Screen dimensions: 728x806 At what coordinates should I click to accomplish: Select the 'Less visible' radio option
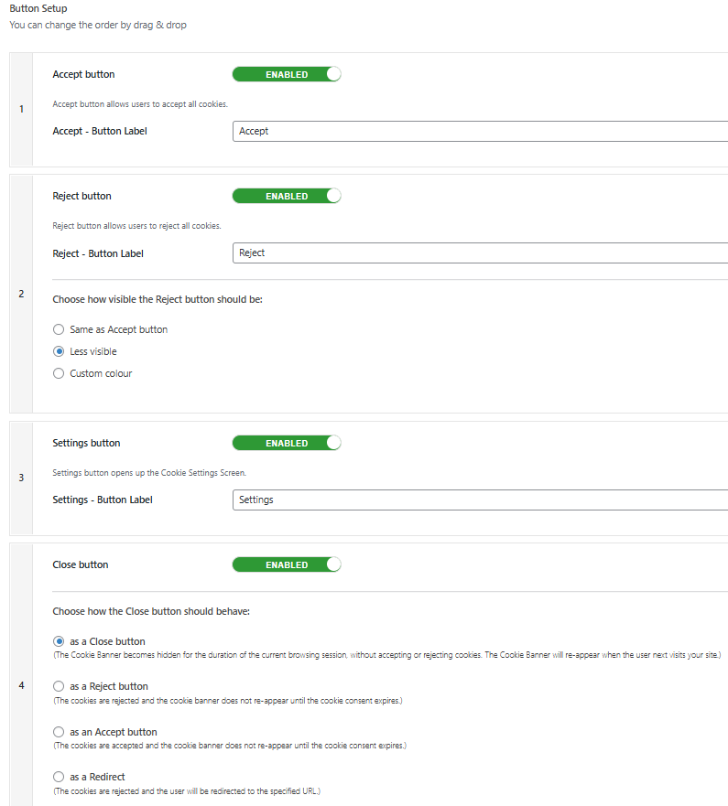(59, 351)
